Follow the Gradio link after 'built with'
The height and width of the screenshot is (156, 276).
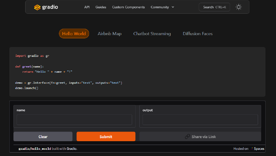[x=72, y=149]
